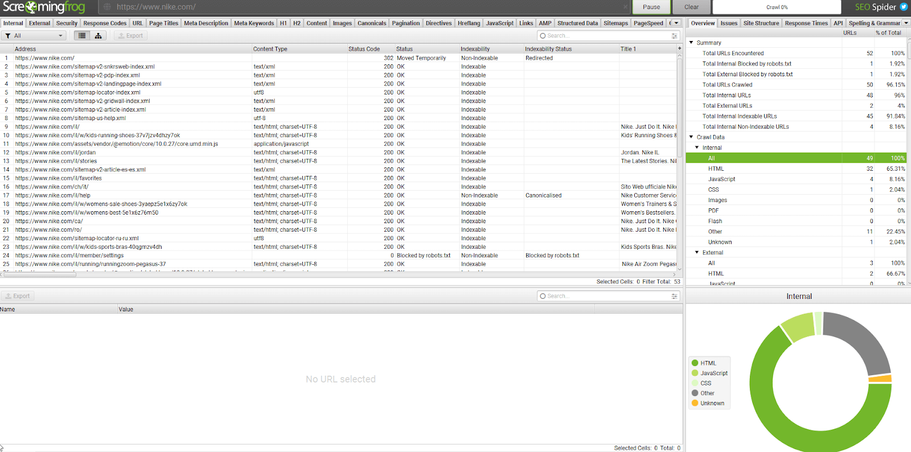This screenshot has height=452, width=911.
Task: Open the Twitter icon link
Action: click(x=904, y=7)
